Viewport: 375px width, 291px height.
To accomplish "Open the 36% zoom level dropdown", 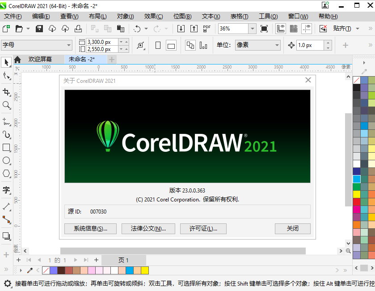I will 253,29.
